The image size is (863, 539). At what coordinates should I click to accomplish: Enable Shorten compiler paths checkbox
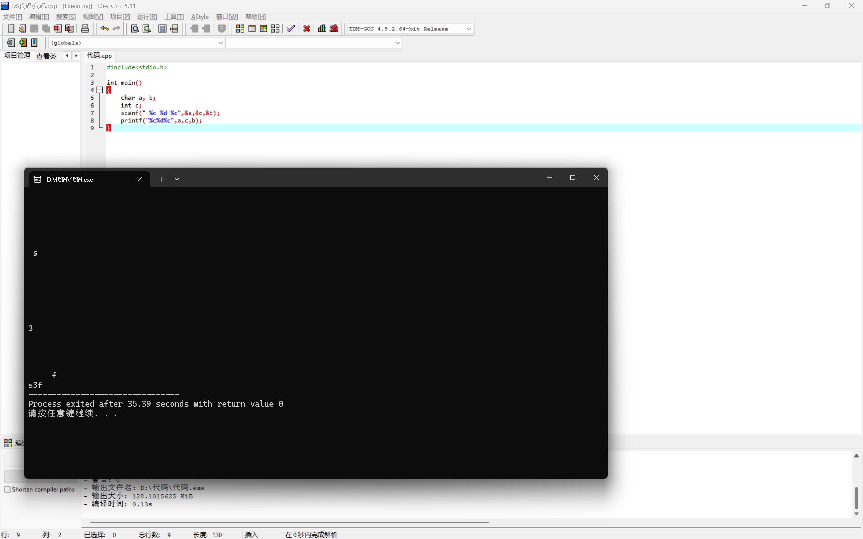(x=7, y=489)
